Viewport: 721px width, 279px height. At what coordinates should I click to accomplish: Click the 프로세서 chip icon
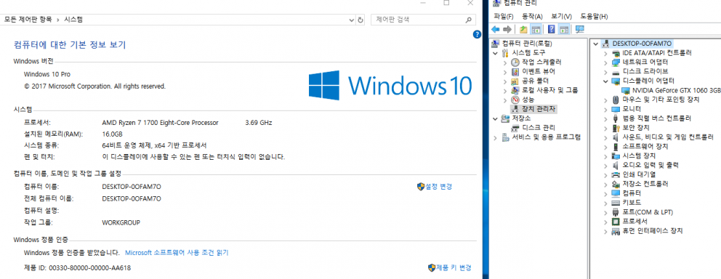pyautogui.click(x=616, y=222)
